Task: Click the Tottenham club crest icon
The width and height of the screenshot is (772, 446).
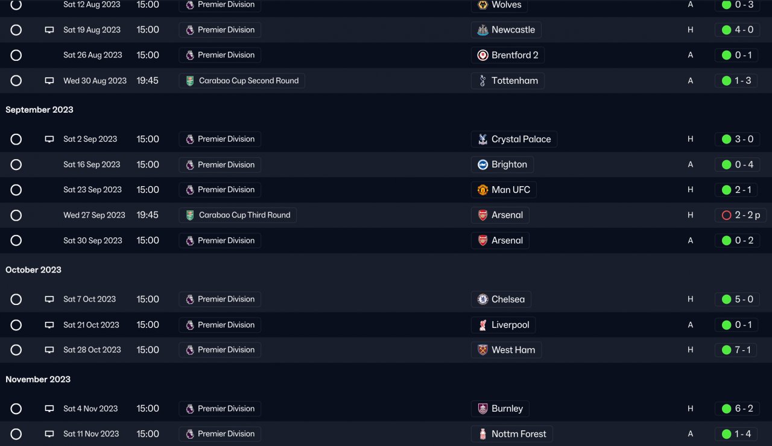Action: (x=482, y=81)
